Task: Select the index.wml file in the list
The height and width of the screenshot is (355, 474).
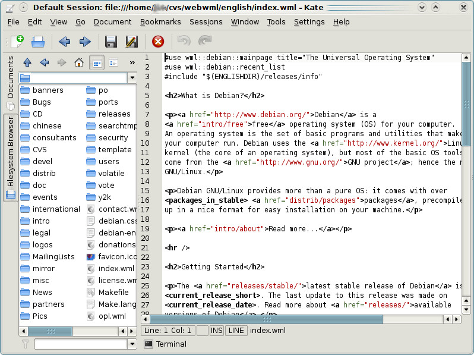Action: (115, 268)
